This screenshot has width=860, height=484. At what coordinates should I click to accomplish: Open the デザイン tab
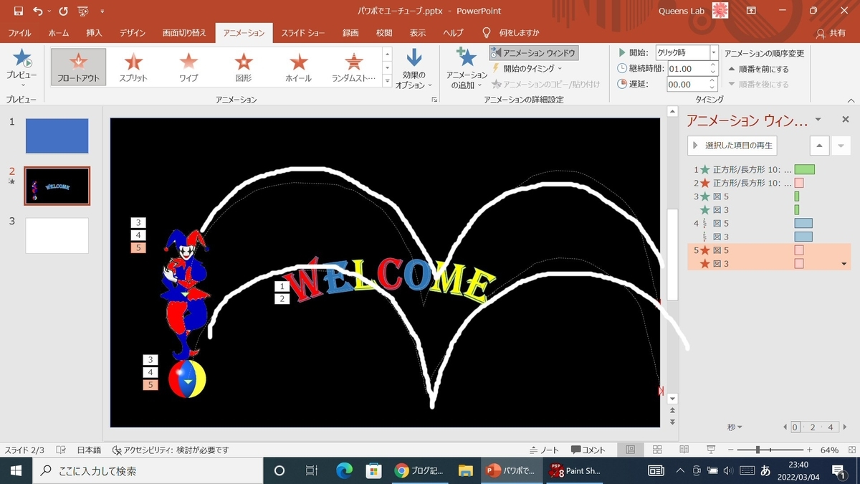click(133, 33)
